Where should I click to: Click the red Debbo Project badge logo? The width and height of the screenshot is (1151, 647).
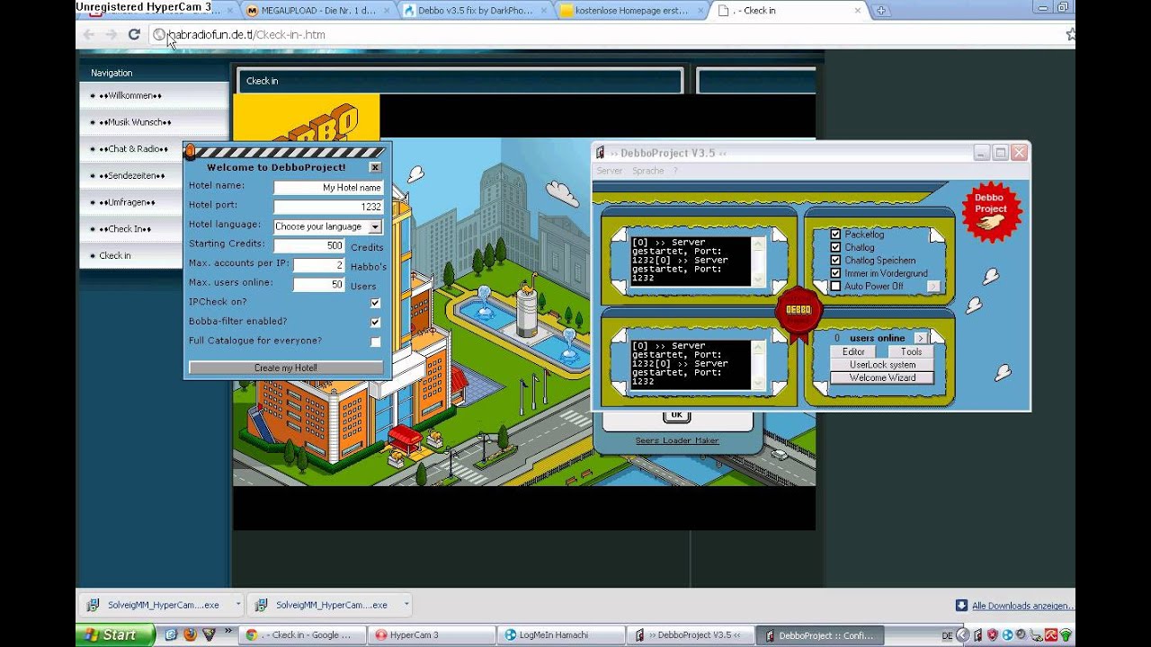tap(991, 211)
